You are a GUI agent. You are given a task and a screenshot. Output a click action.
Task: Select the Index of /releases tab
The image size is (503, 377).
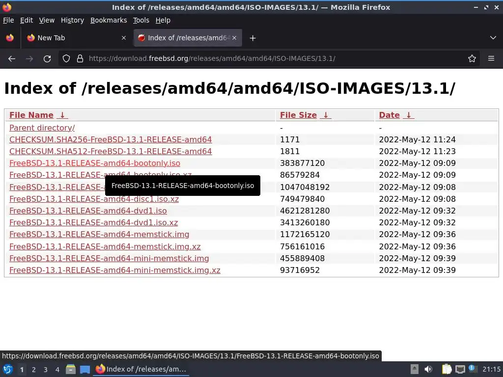pos(188,38)
